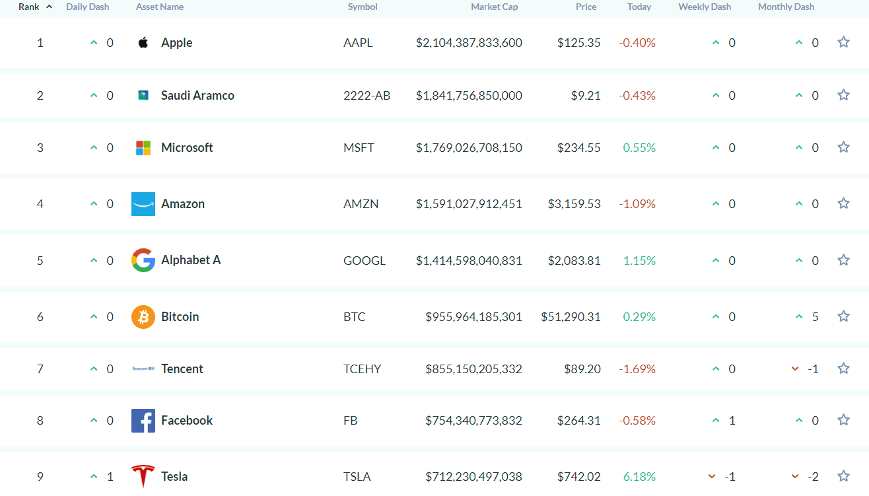Toggle the favorite star for Microsoft
Image resolution: width=869 pixels, height=496 pixels.
[x=843, y=147]
